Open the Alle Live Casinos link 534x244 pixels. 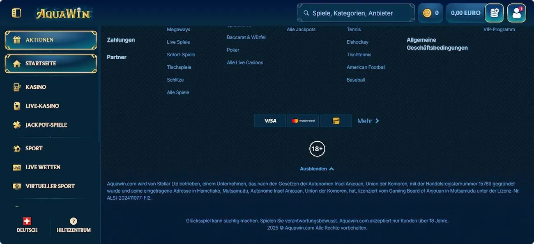coord(245,62)
